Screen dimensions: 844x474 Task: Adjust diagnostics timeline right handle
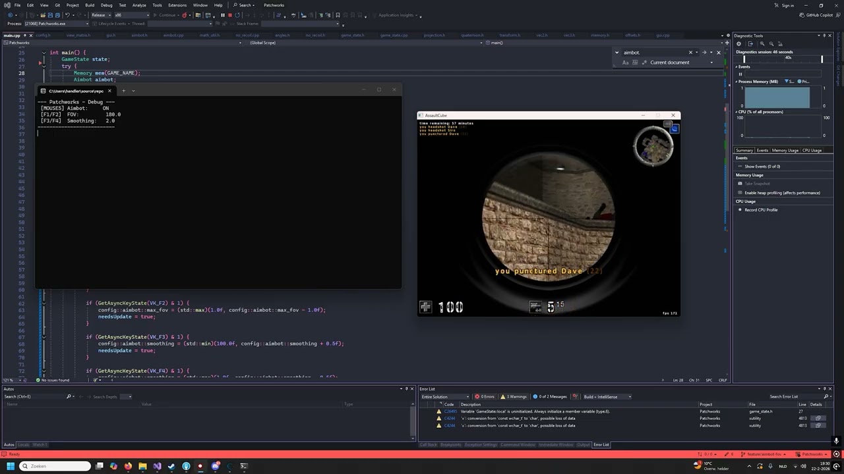[822, 59]
